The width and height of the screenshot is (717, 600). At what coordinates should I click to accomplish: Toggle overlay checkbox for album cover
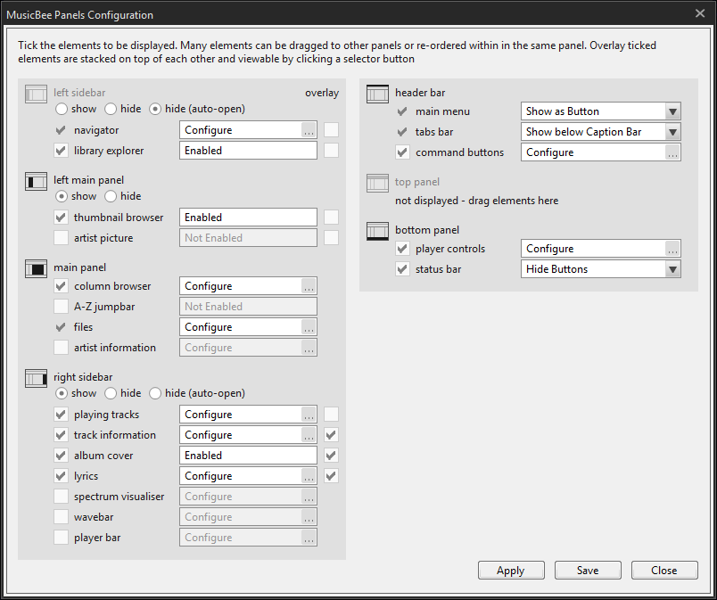click(331, 456)
